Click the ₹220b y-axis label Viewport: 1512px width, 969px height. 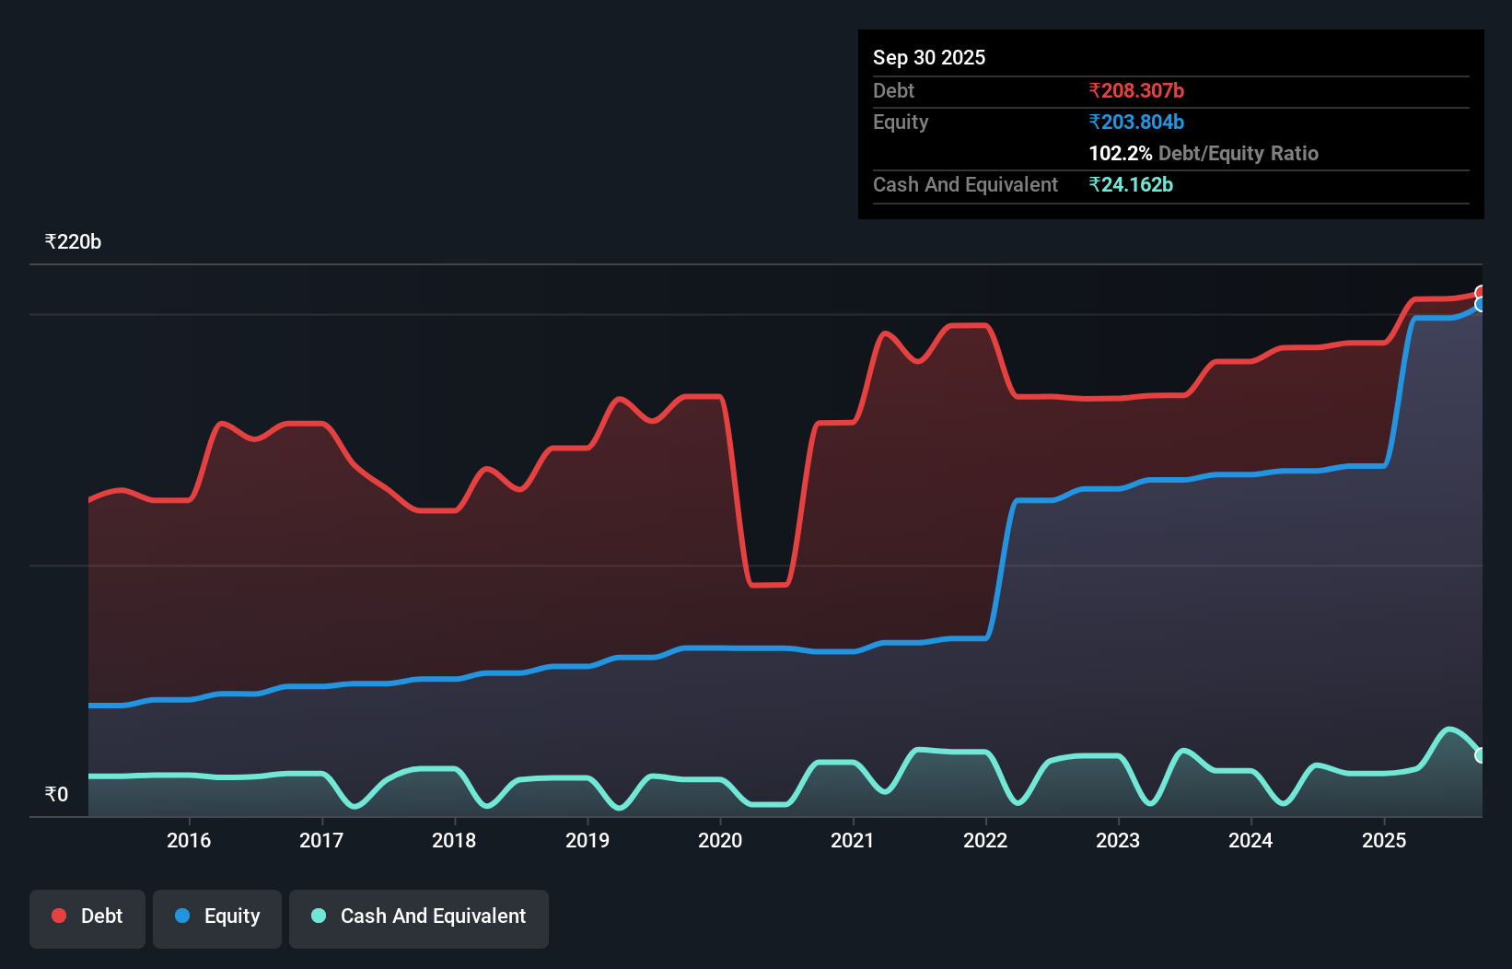click(73, 241)
